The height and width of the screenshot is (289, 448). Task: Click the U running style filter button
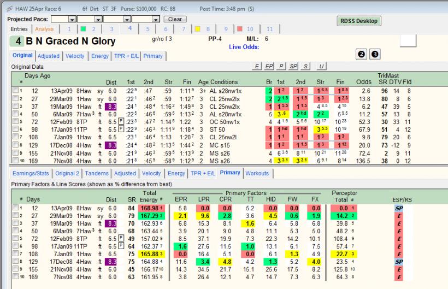pos(321,66)
